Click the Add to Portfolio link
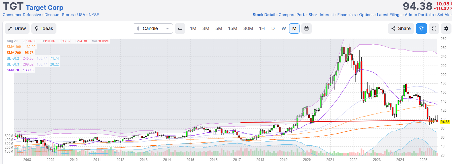Image resolution: width=452 pixels, height=164 pixels. tap(419, 15)
